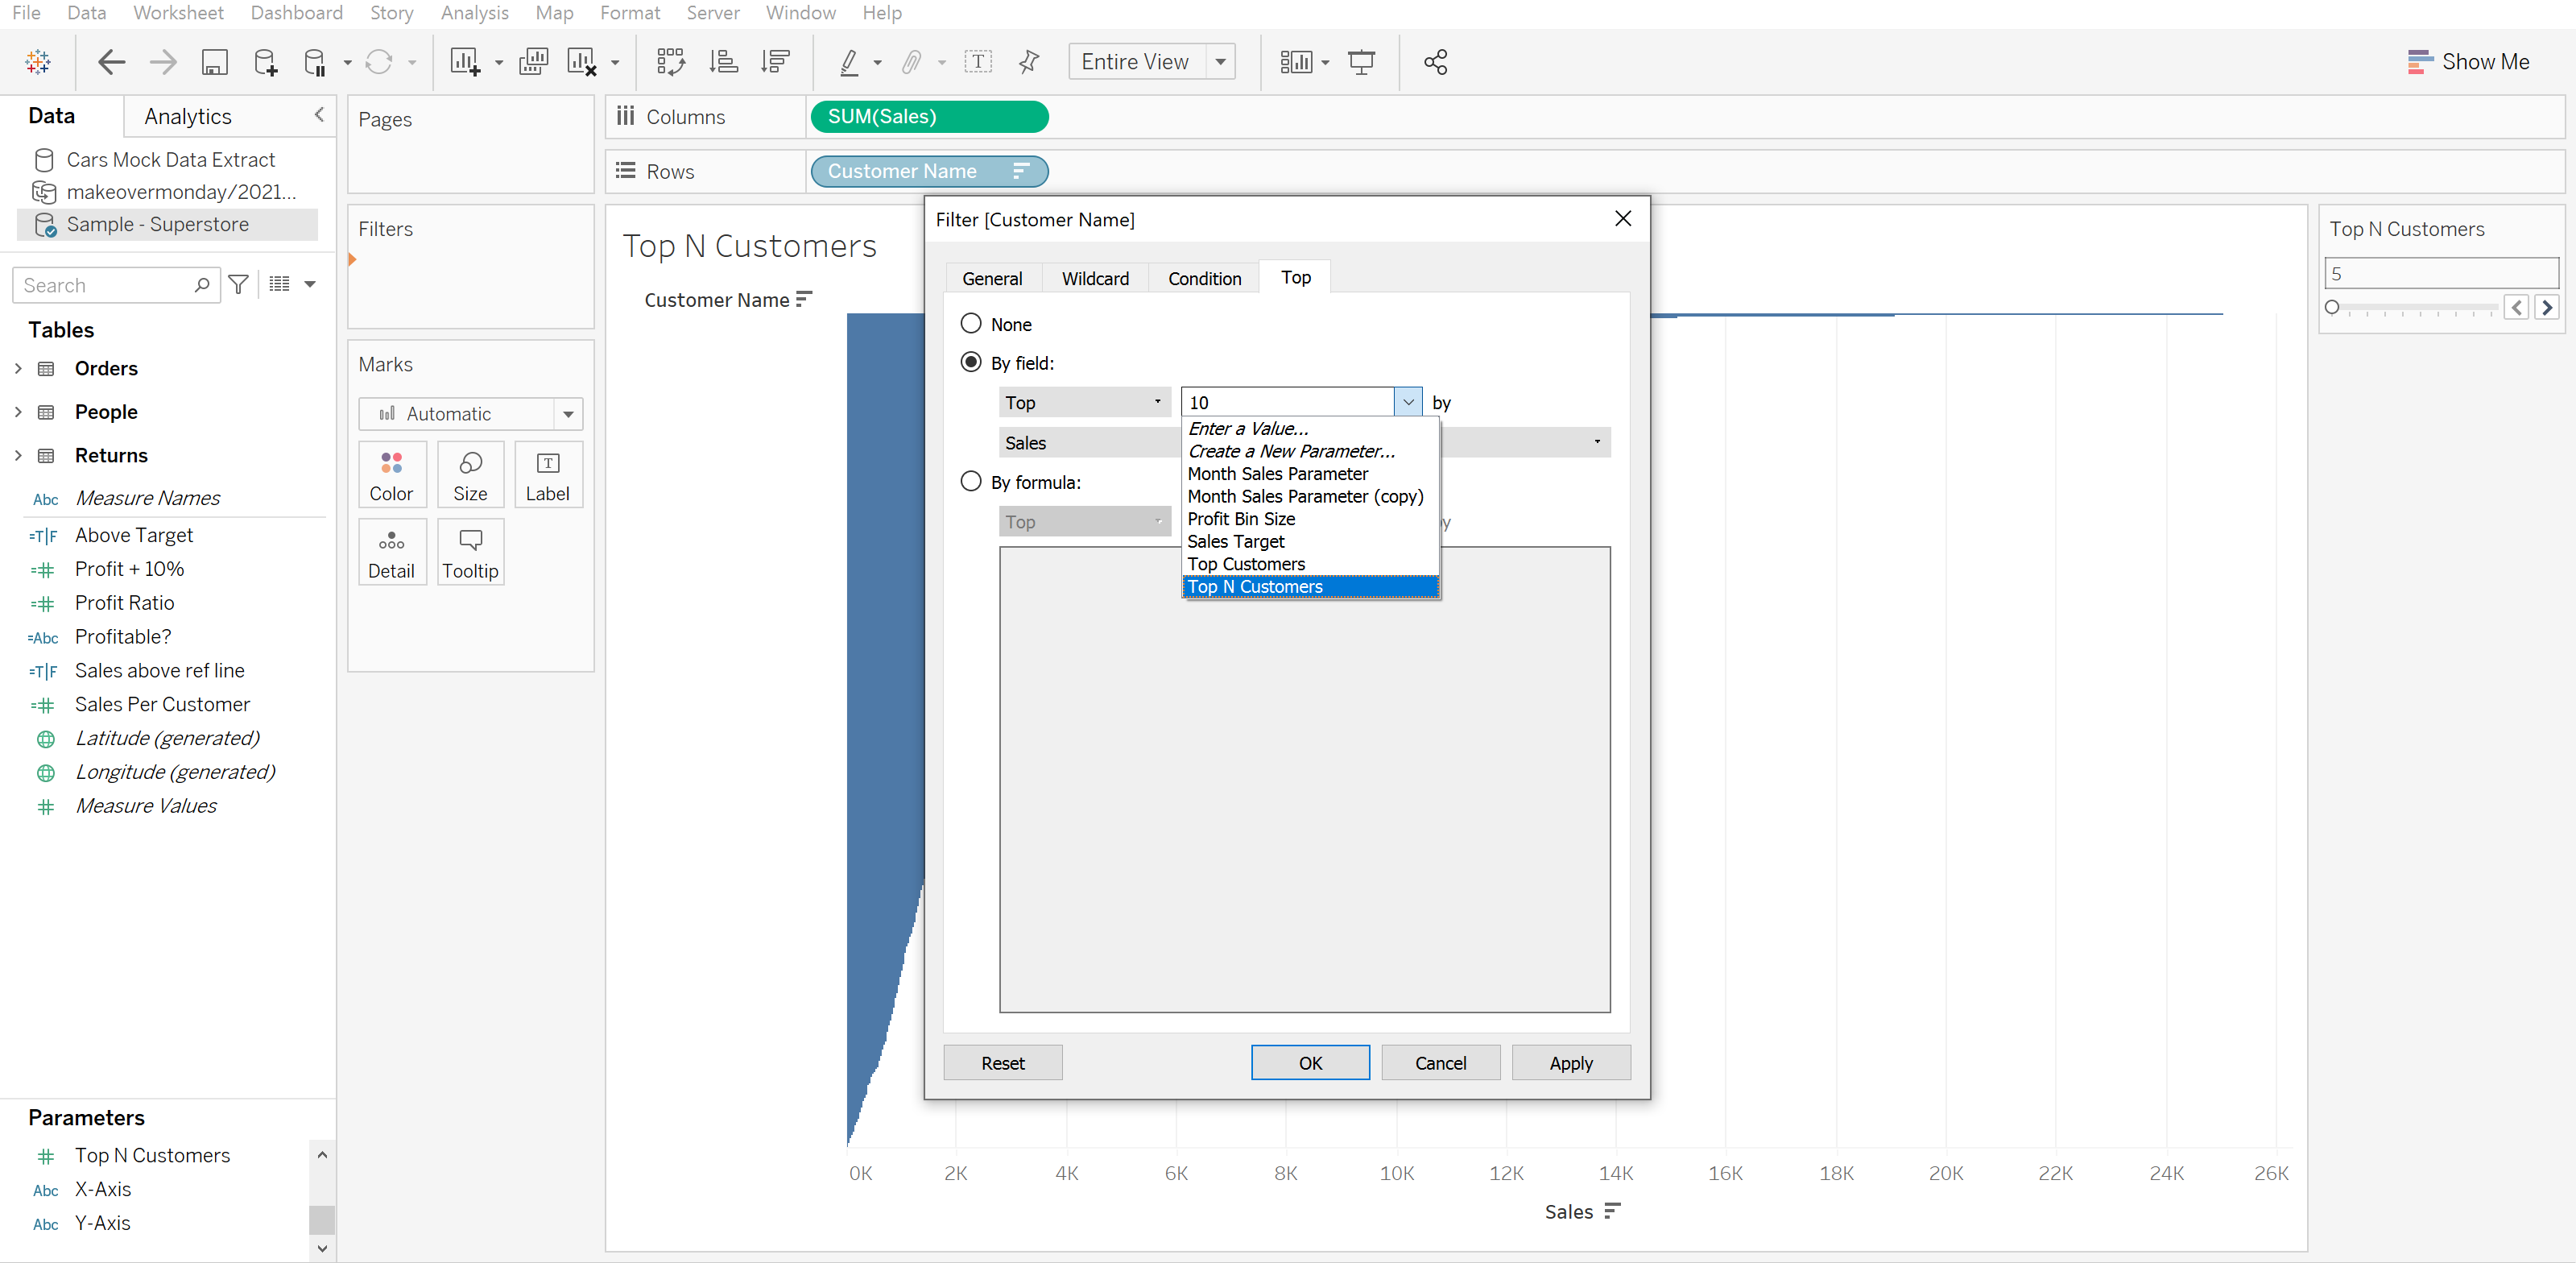Click the Color mark card

pos(391,475)
